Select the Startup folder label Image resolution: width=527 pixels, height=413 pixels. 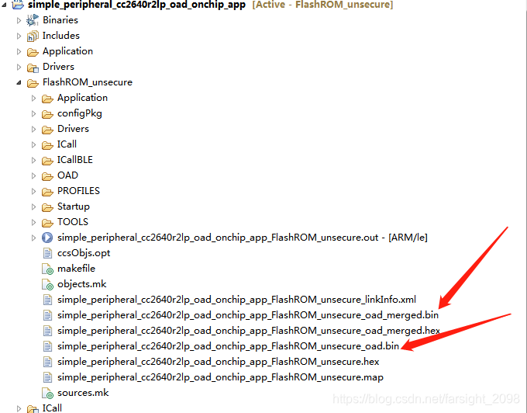point(74,206)
